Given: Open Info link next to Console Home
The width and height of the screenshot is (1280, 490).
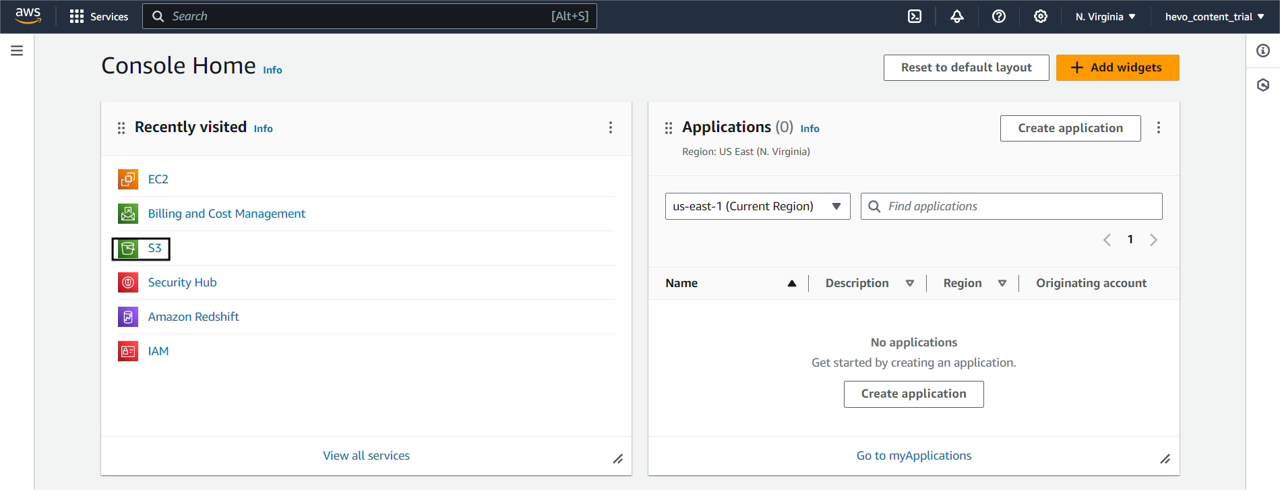Looking at the screenshot, I should (272, 70).
